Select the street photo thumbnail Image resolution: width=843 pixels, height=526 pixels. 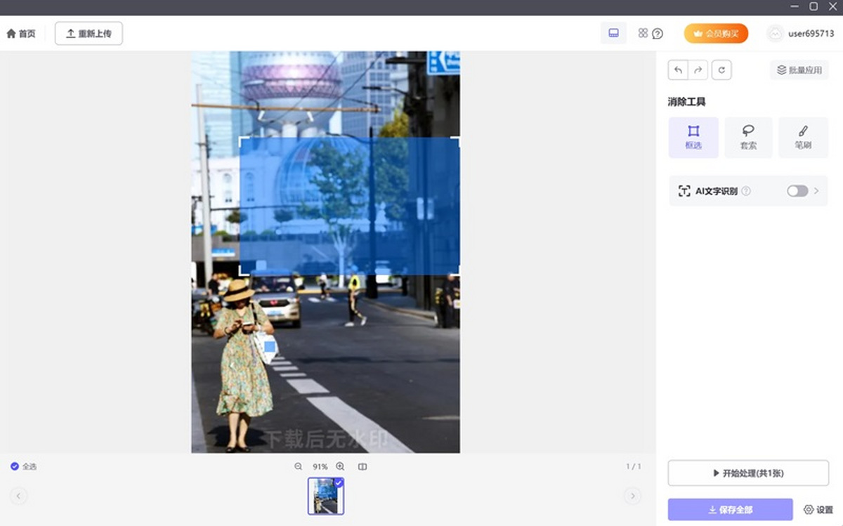point(325,497)
